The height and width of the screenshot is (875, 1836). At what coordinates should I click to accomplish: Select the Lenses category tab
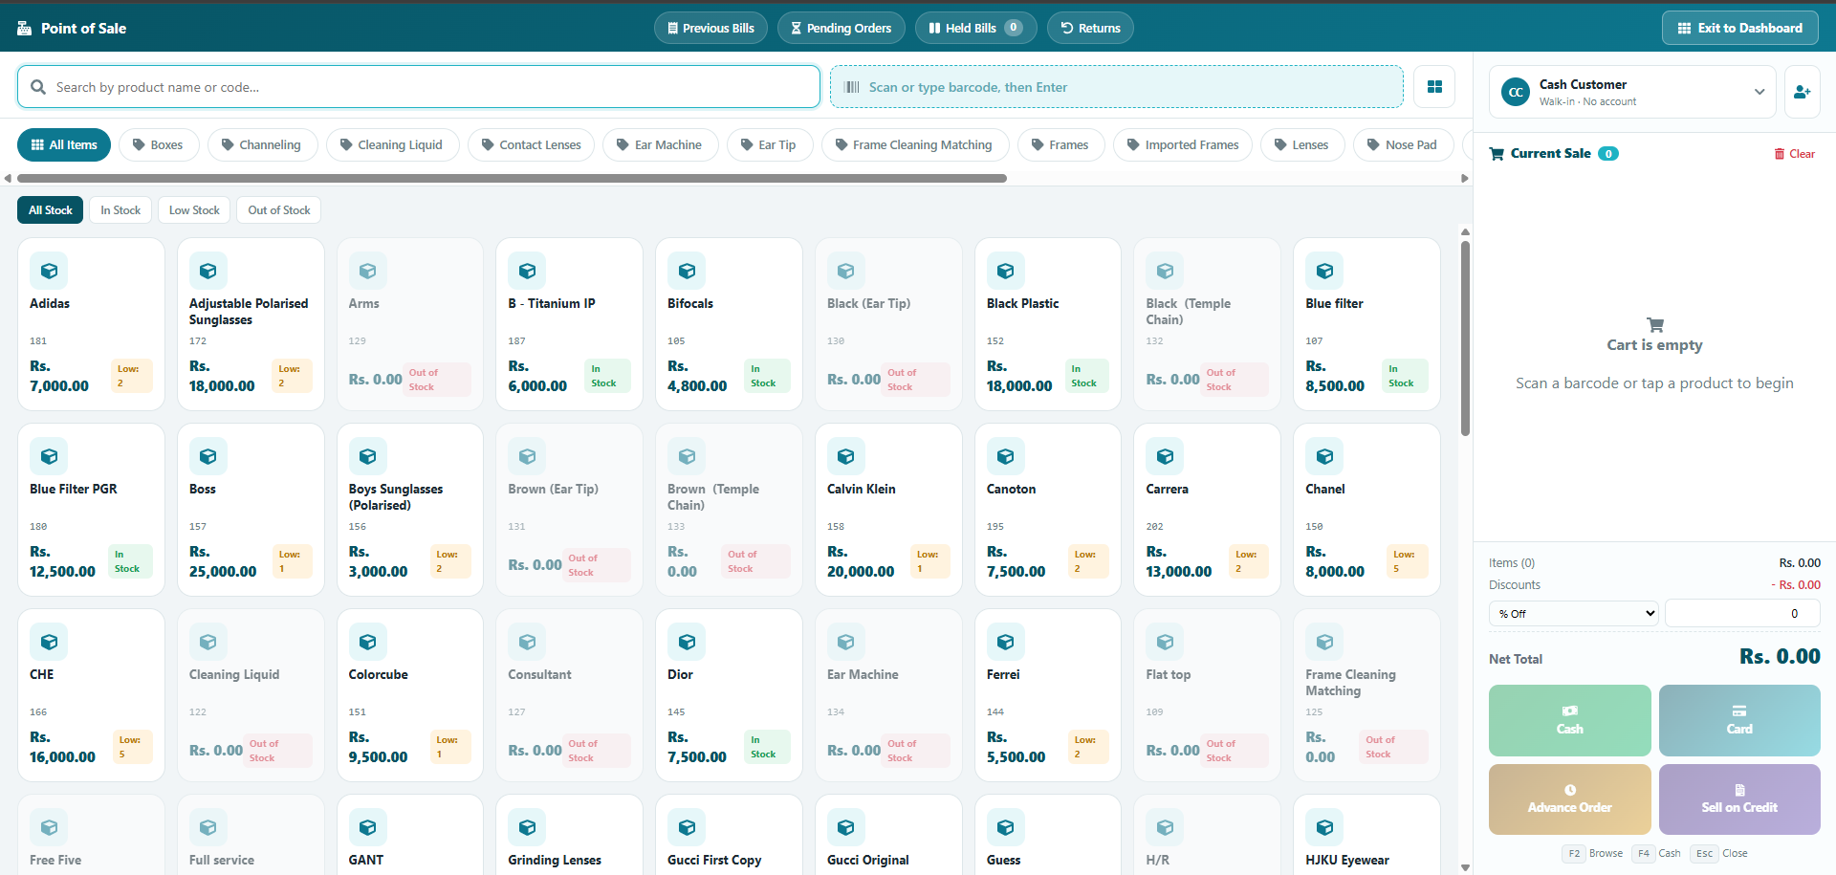(x=1302, y=145)
